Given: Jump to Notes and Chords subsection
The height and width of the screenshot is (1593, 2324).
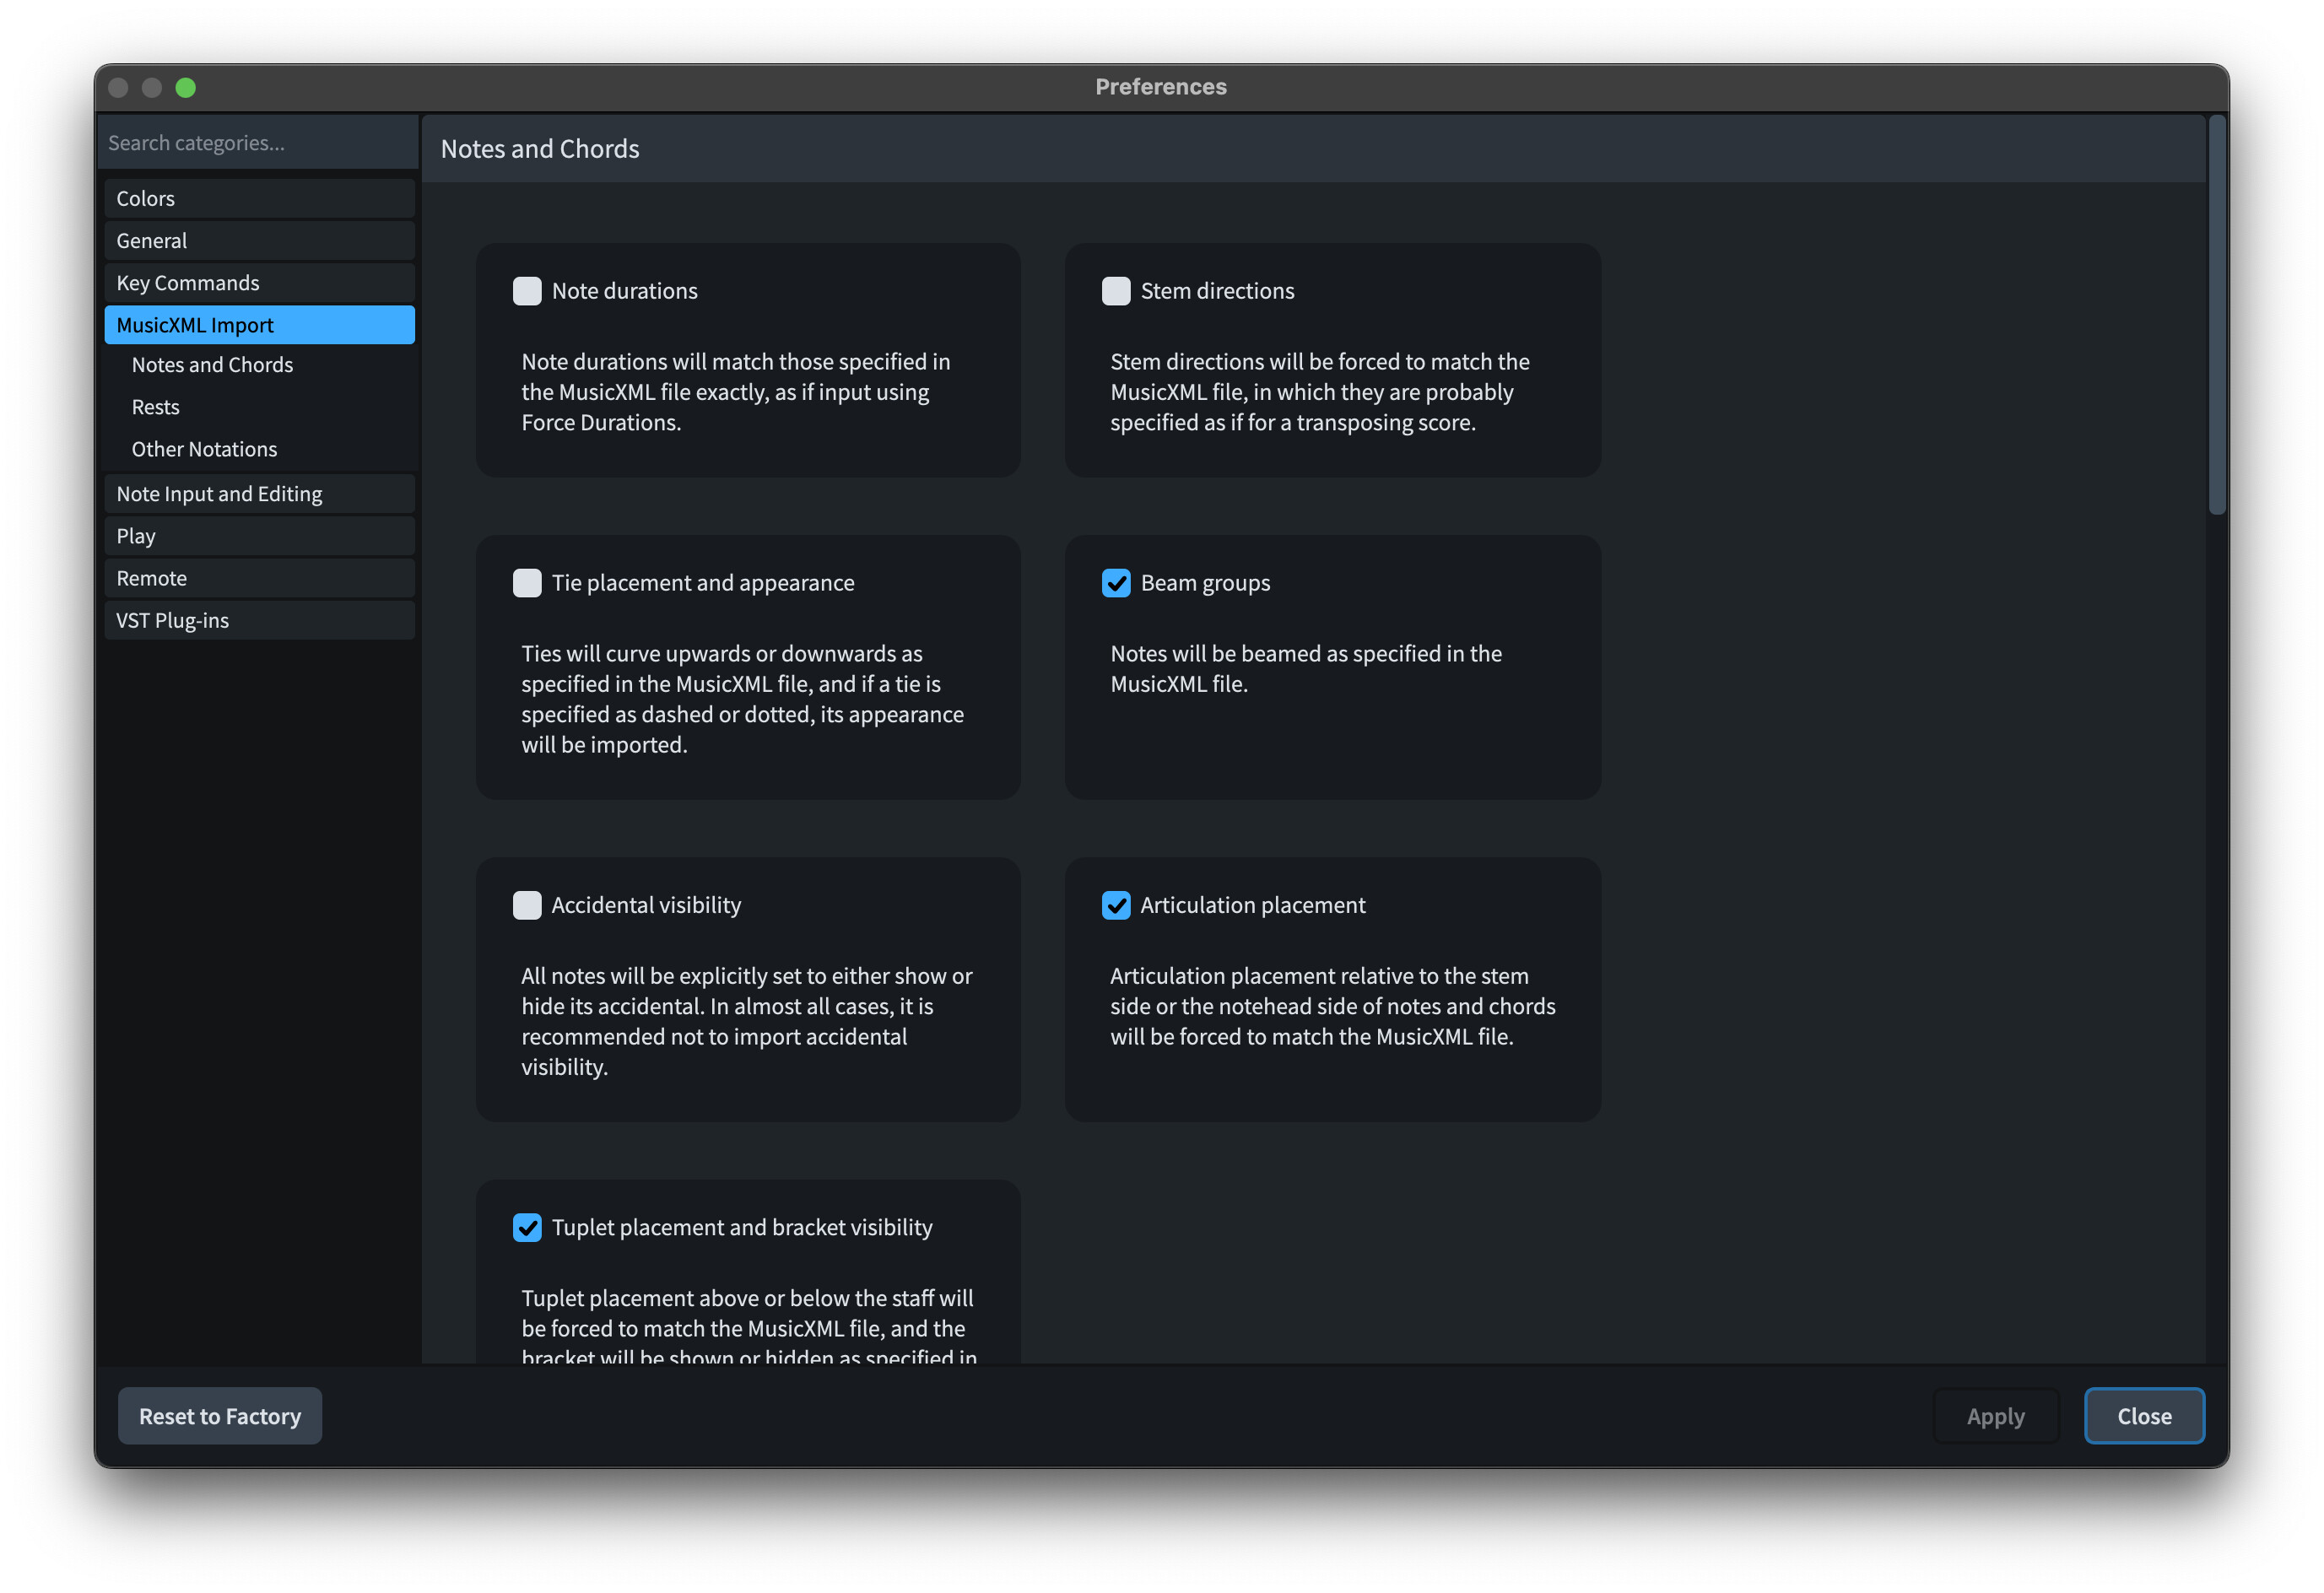Looking at the screenshot, I should coord(212,365).
